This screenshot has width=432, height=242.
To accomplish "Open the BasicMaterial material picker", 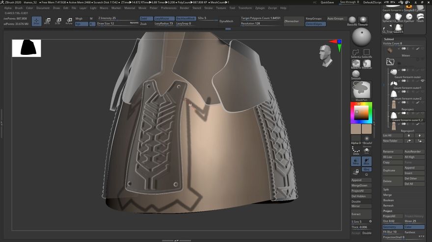I will click(352, 20).
